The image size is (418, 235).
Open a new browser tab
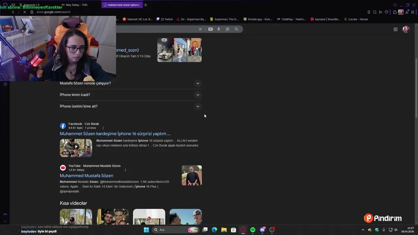pyautogui.click(x=145, y=5)
